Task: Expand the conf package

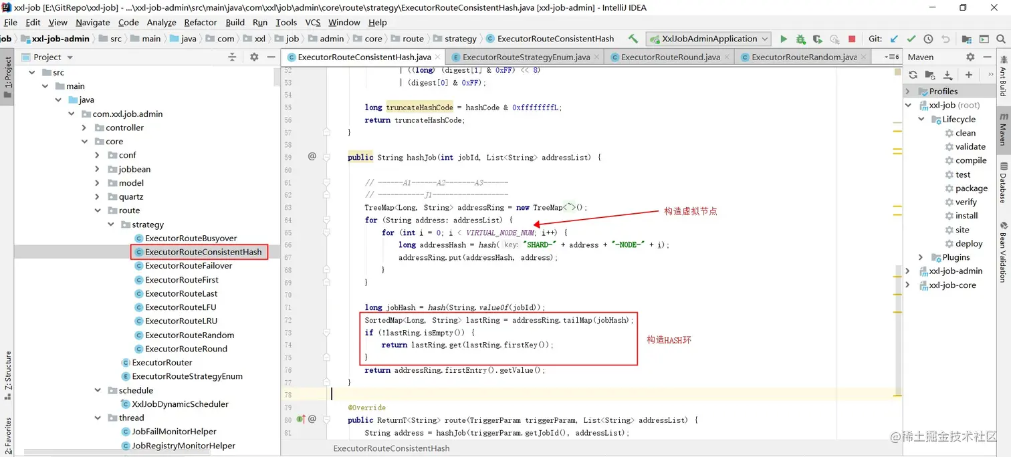Action: tap(98, 155)
